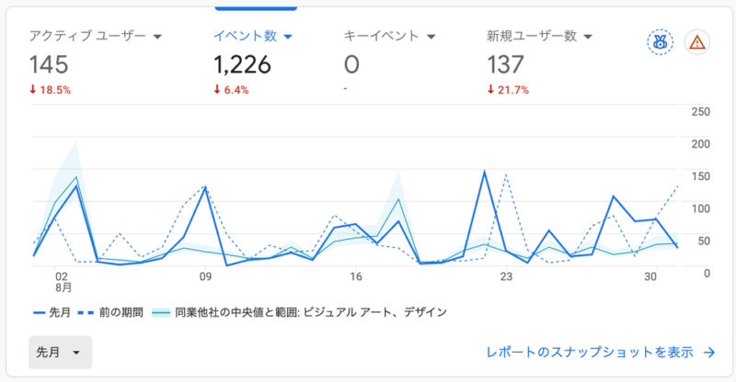The image size is (736, 382).
Task: Click the 02 8月 date label
Action: pyautogui.click(x=63, y=282)
